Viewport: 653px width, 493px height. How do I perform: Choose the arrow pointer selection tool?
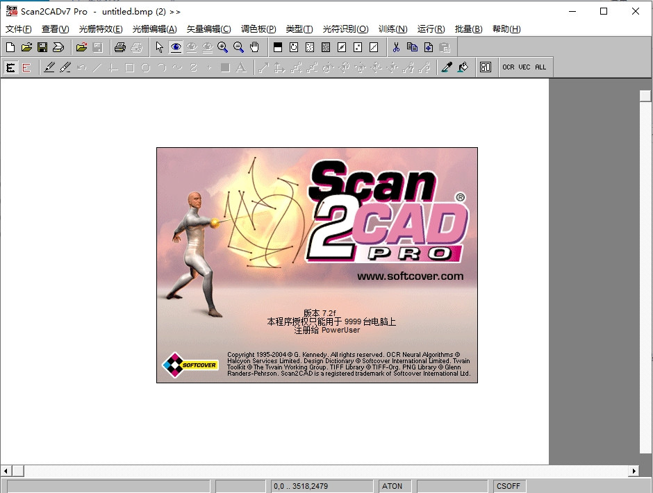point(160,47)
